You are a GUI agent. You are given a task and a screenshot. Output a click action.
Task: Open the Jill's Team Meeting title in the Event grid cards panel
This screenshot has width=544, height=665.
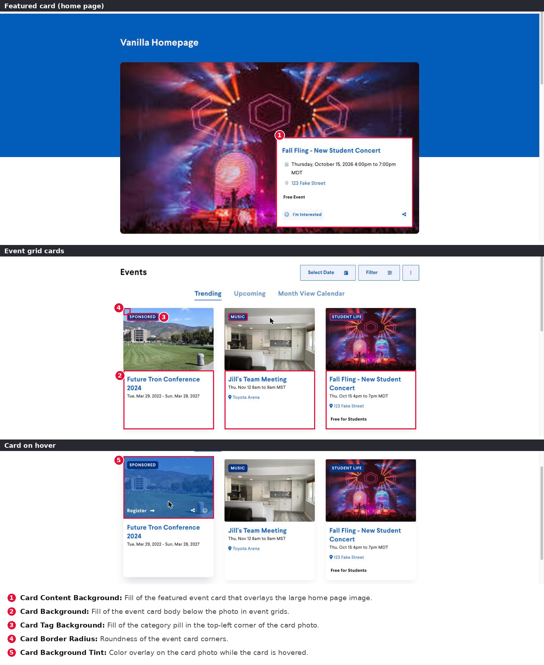[x=257, y=379]
